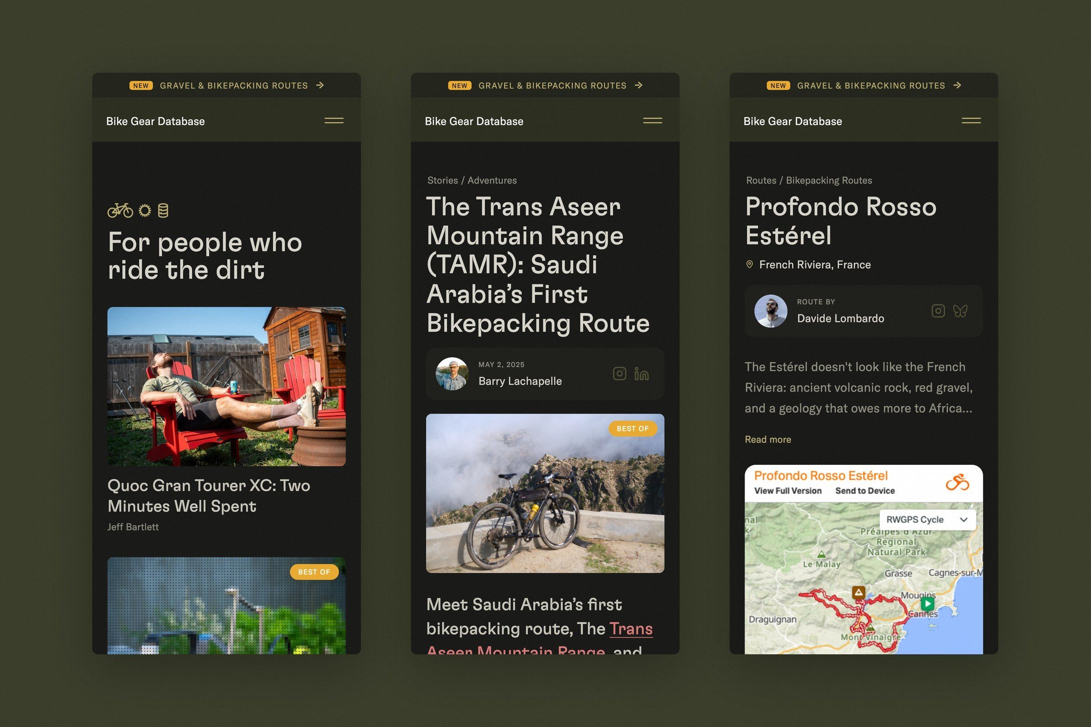Click arrow in middle phone's routes banner
The image size is (1091, 727).
[639, 85]
